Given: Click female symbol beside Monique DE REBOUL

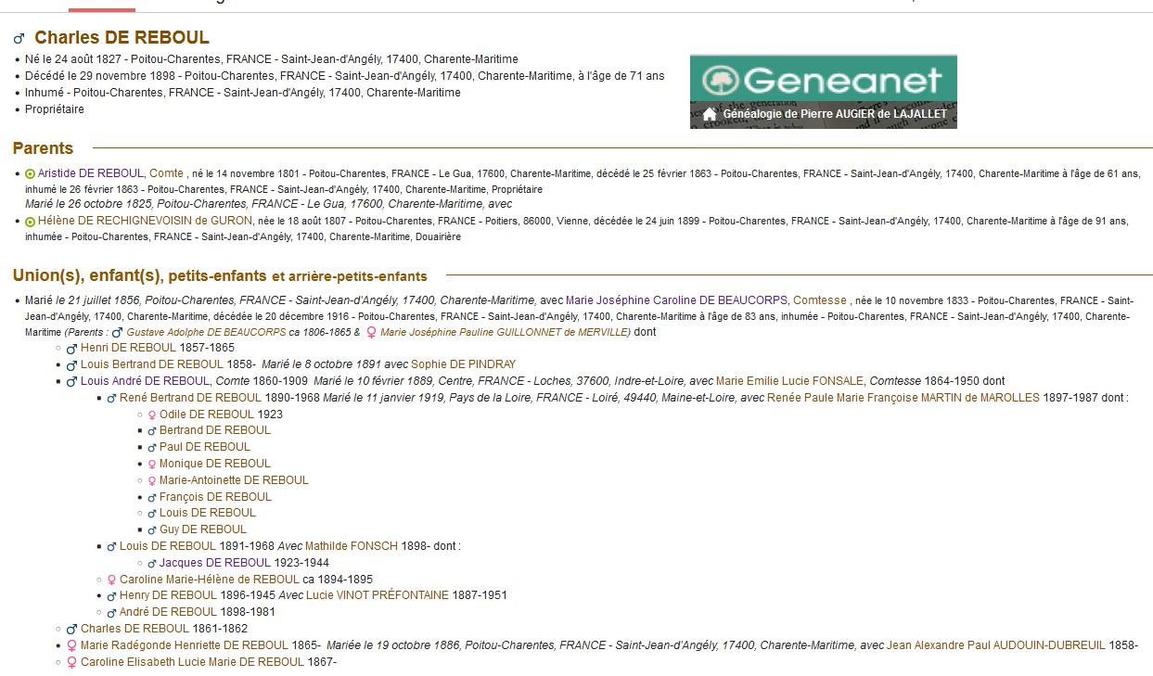Looking at the screenshot, I should [x=152, y=465].
